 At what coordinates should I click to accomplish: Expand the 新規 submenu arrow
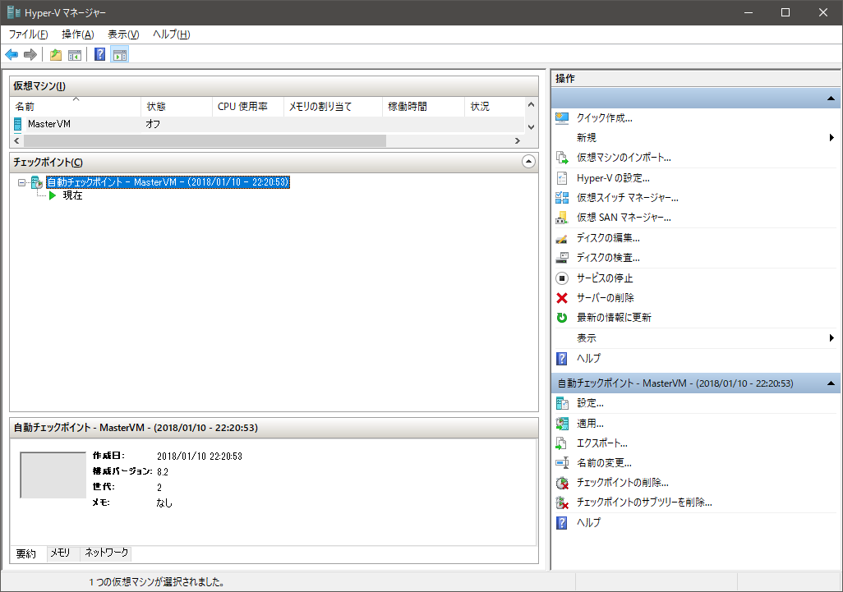(831, 138)
